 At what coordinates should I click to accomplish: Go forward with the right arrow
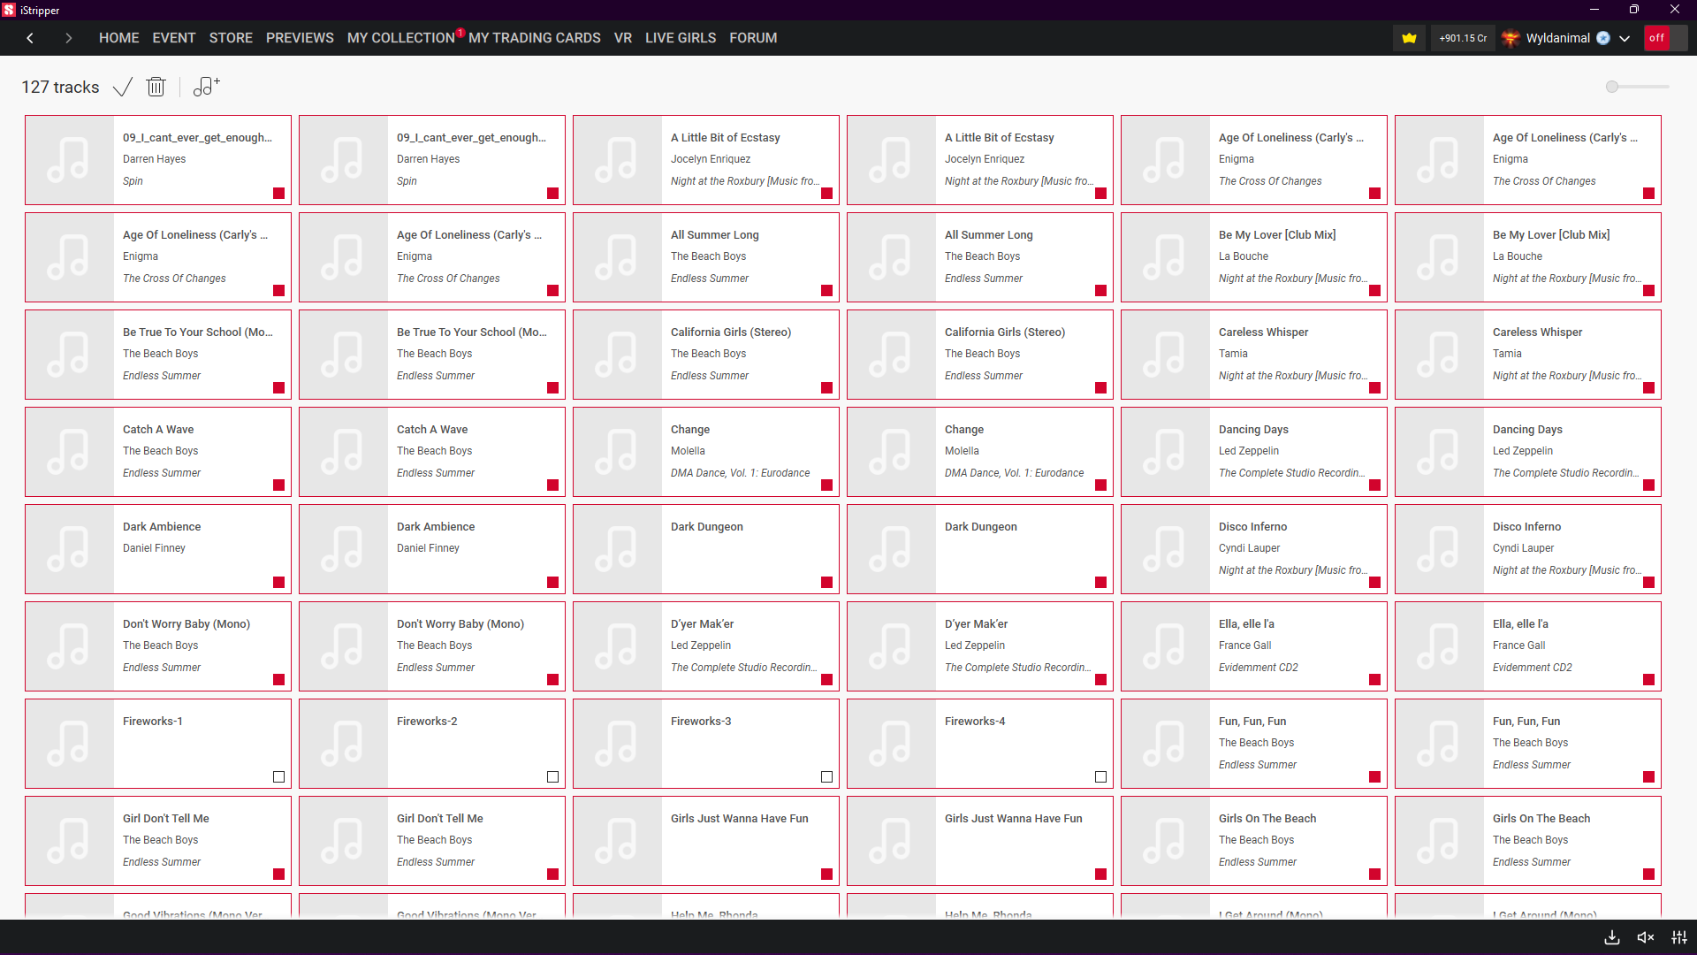point(68,38)
